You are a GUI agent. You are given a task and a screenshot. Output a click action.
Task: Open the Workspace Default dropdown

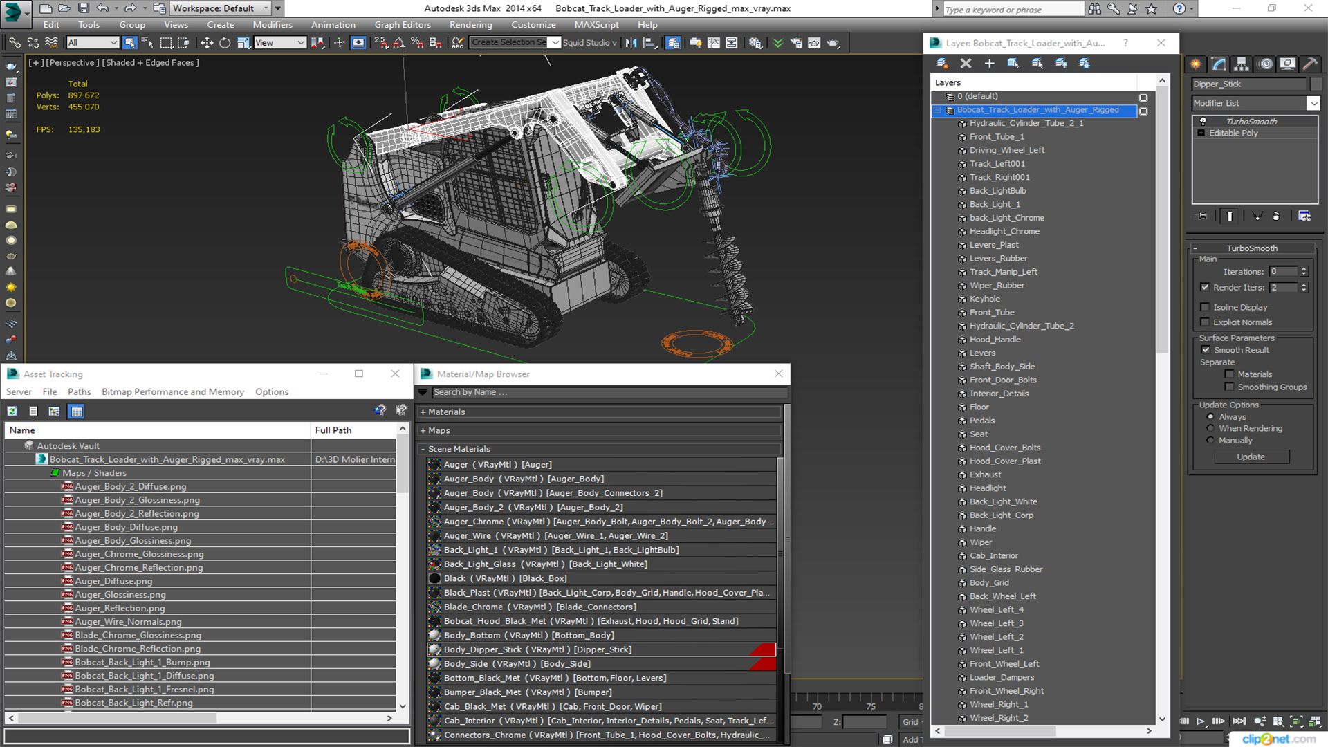coord(221,8)
